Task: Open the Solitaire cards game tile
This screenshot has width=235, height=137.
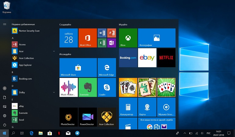Action: (128, 87)
